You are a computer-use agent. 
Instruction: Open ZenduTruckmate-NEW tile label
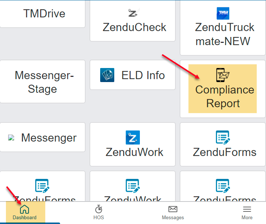pyautogui.click(x=224, y=34)
